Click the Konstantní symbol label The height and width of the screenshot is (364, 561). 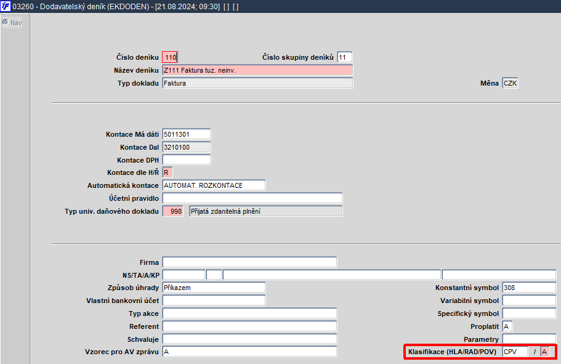pyautogui.click(x=467, y=288)
